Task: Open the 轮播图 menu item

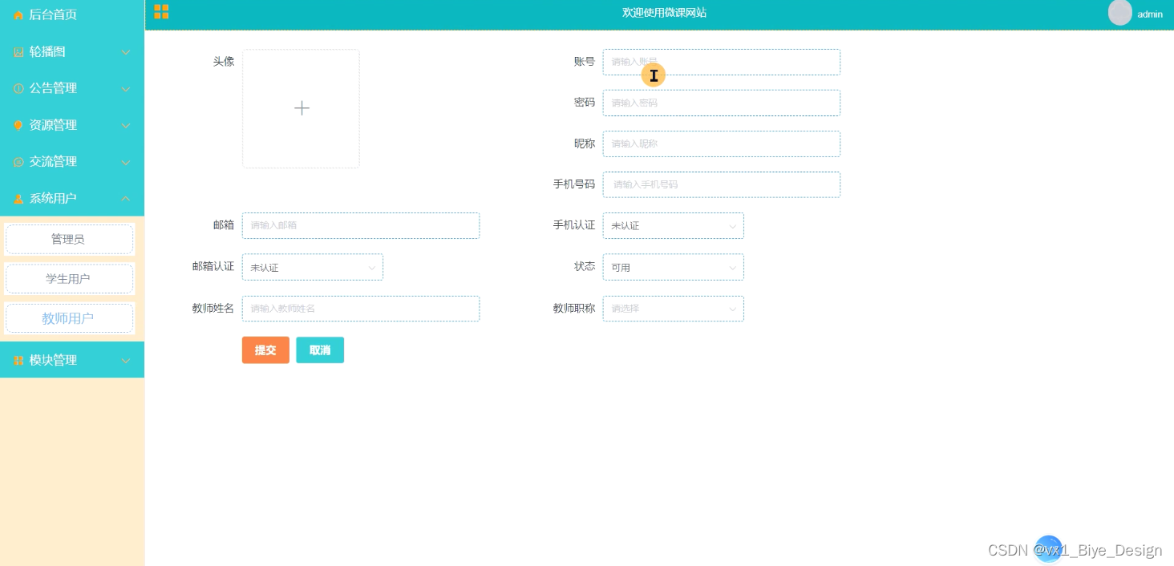Action: [x=72, y=51]
